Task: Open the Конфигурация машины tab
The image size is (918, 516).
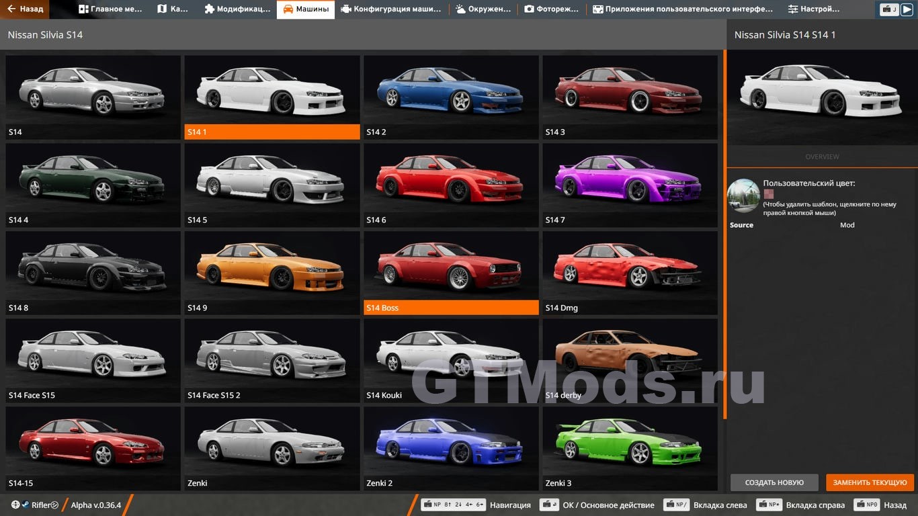Action: (391, 9)
